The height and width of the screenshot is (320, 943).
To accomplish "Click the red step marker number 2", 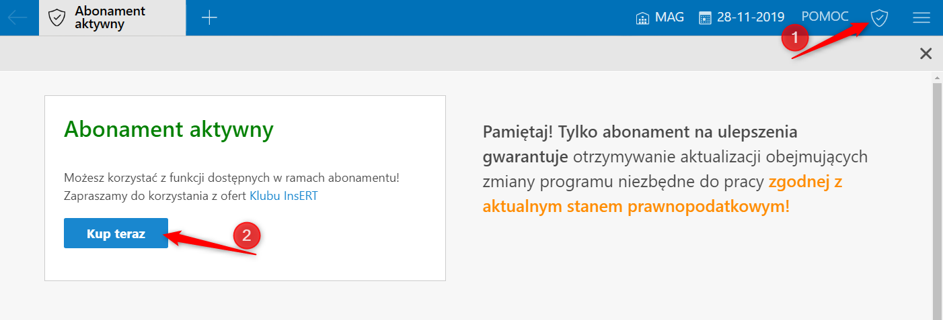I will [246, 235].
